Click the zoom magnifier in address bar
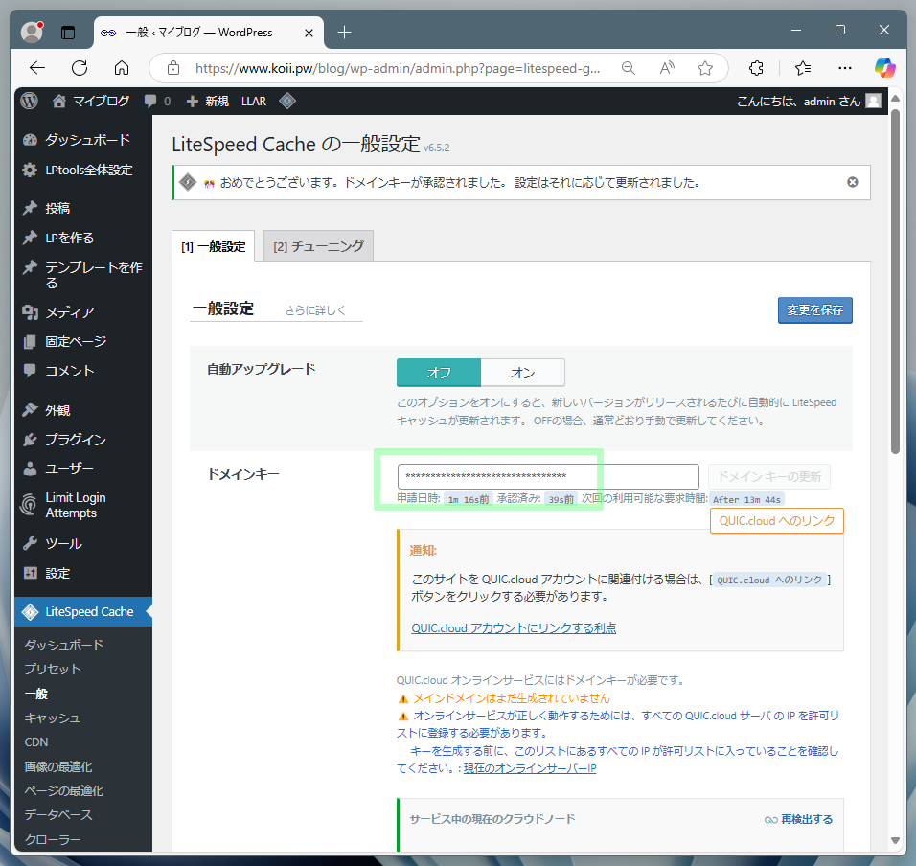 pyautogui.click(x=628, y=68)
